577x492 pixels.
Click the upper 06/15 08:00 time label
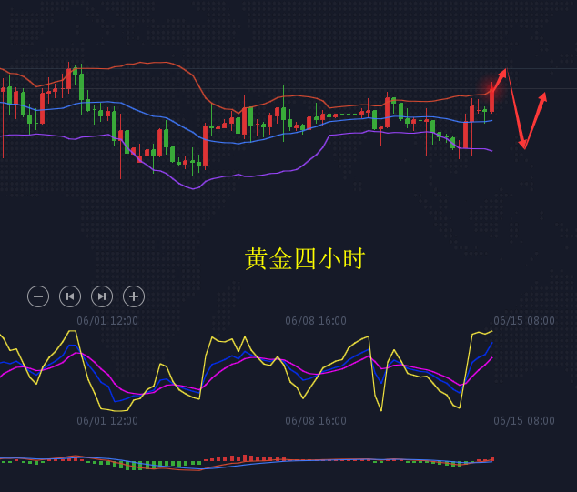pos(524,321)
